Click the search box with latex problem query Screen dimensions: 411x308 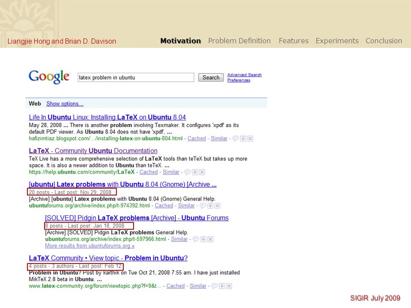136,77
